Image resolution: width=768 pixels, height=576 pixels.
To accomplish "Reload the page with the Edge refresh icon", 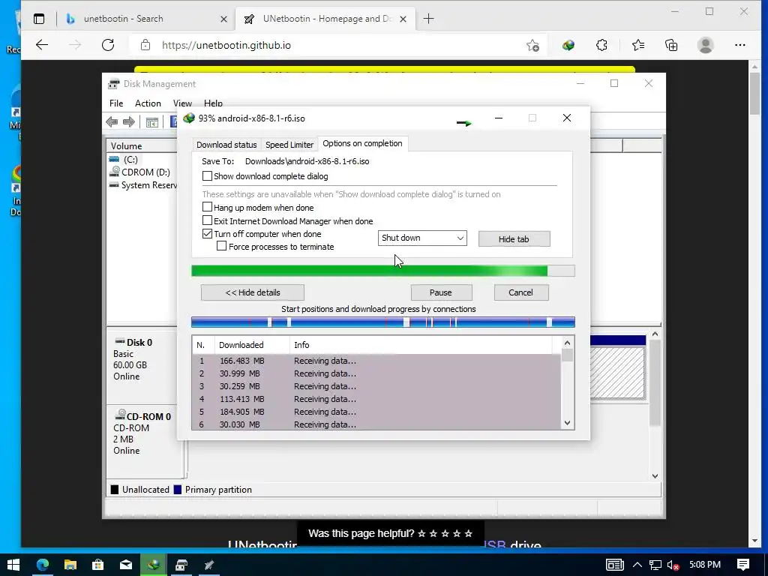I will [108, 45].
